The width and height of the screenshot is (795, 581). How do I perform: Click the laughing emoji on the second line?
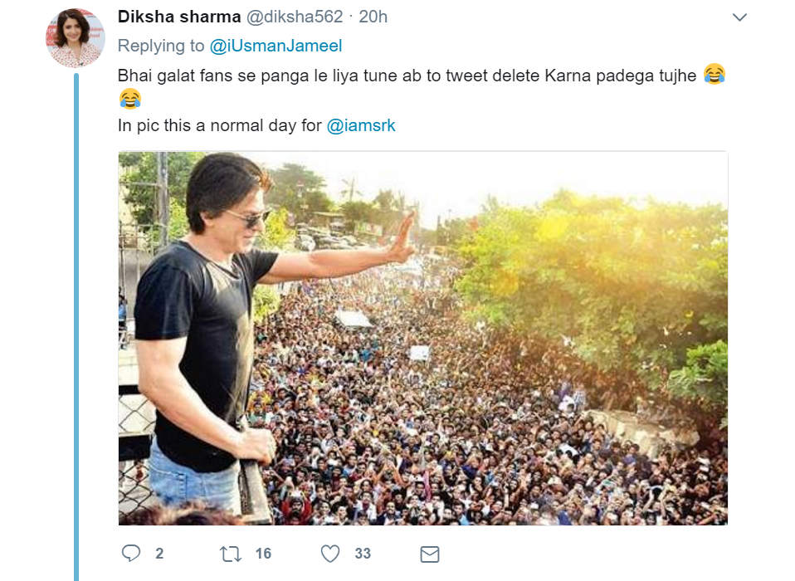point(129,100)
